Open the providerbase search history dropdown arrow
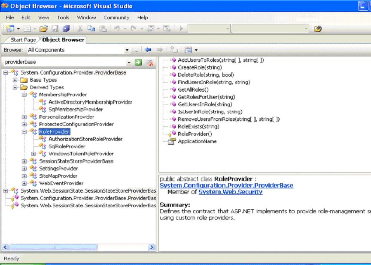Image resolution: width=371 pixels, height=265 pixels. pyautogui.click(x=129, y=63)
